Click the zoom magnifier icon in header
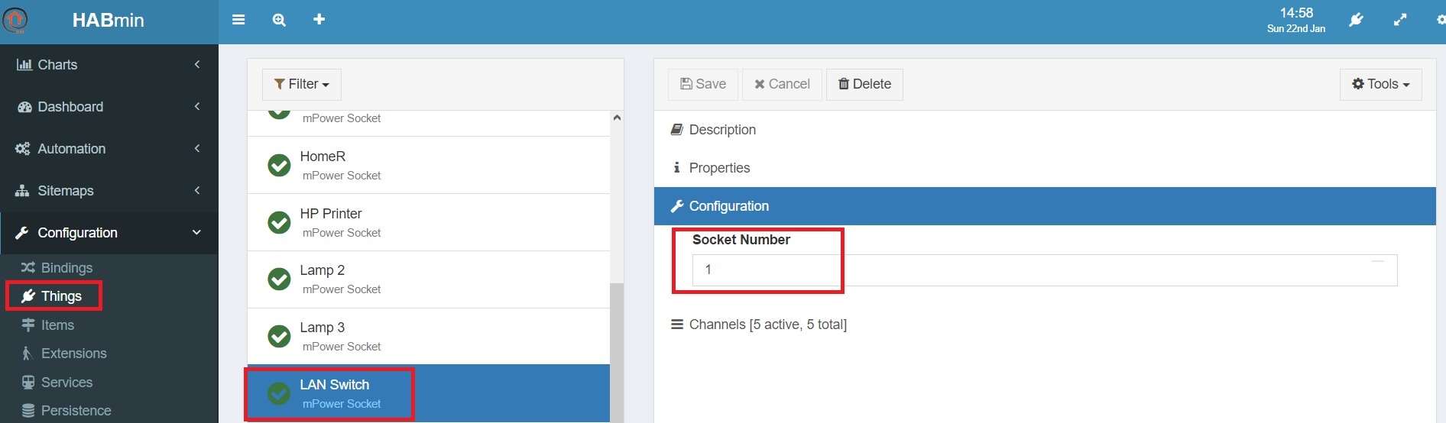The image size is (1446, 423). 279,20
